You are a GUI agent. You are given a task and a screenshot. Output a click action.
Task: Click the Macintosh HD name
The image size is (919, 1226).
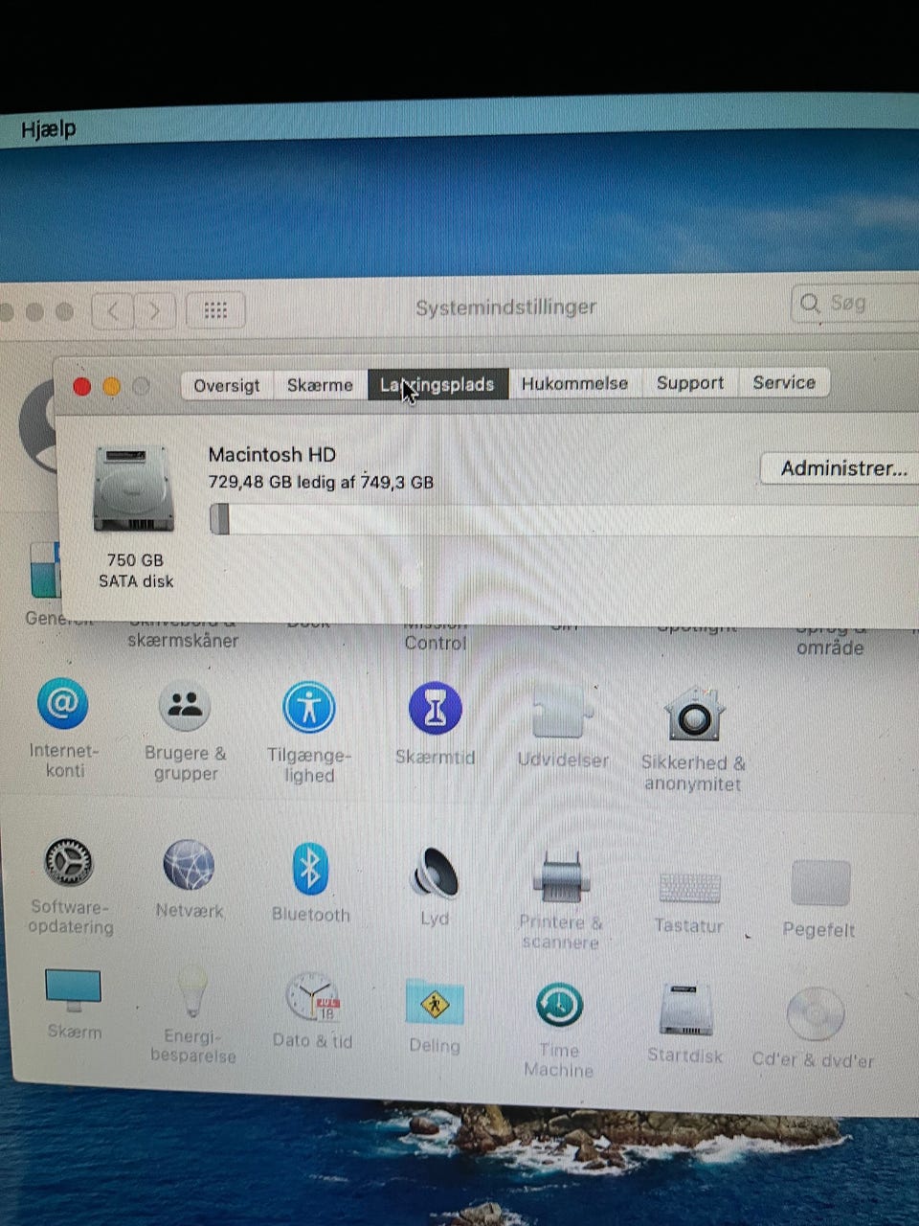272,455
